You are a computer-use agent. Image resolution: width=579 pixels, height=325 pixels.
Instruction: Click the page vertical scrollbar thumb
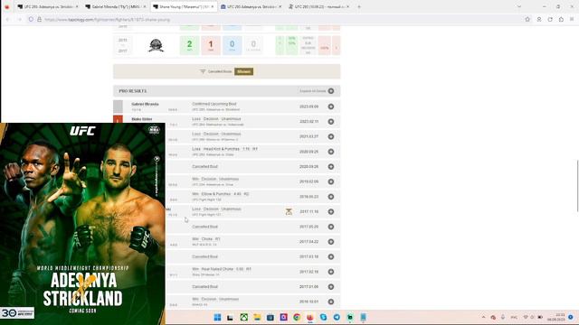[x=577, y=186]
